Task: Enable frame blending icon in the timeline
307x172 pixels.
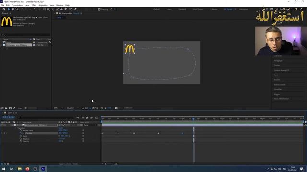Action: (x=87, y=118)
